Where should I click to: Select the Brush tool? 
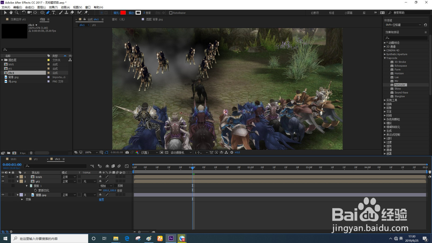pos(60,13)
